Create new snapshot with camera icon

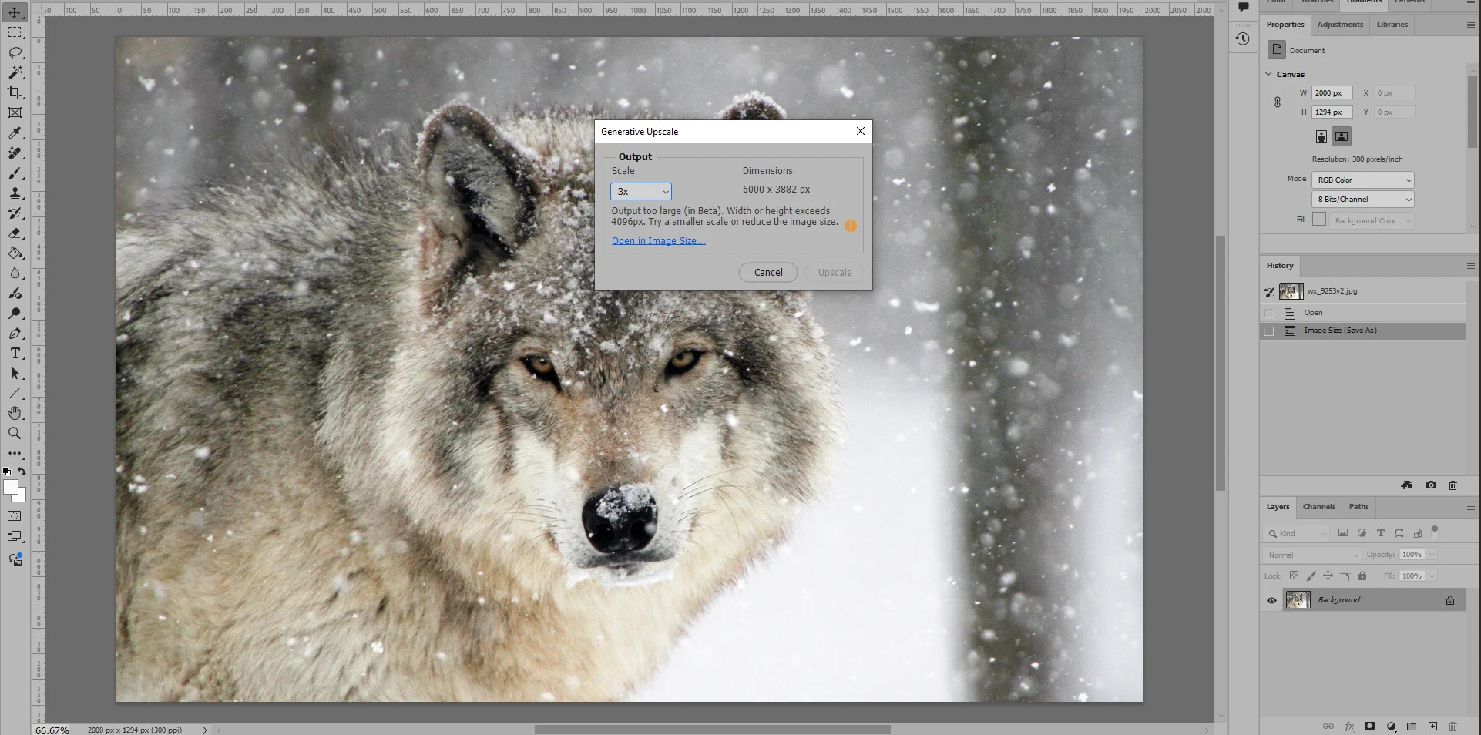[x=1431, y=485]
